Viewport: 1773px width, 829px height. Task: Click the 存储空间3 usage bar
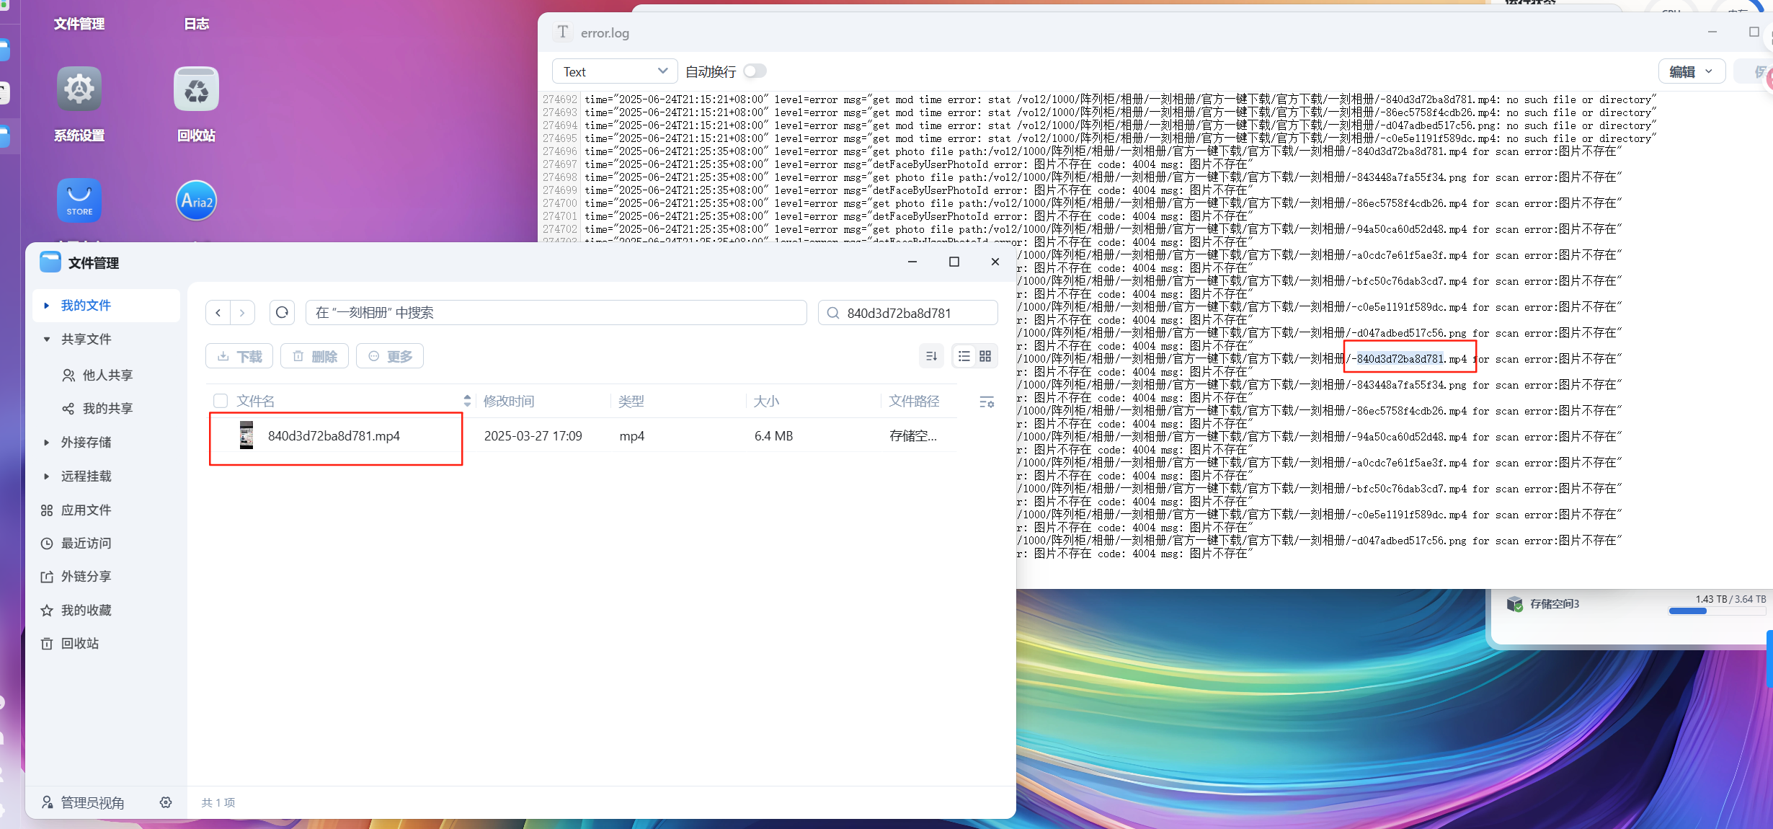[x=1718, y=611]
